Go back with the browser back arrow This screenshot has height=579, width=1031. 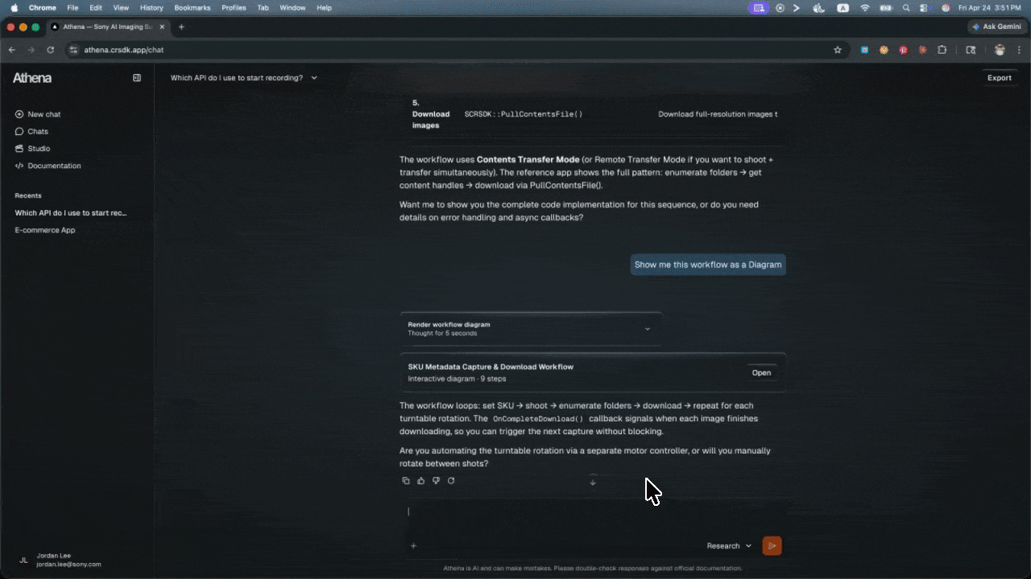[12, 50]
